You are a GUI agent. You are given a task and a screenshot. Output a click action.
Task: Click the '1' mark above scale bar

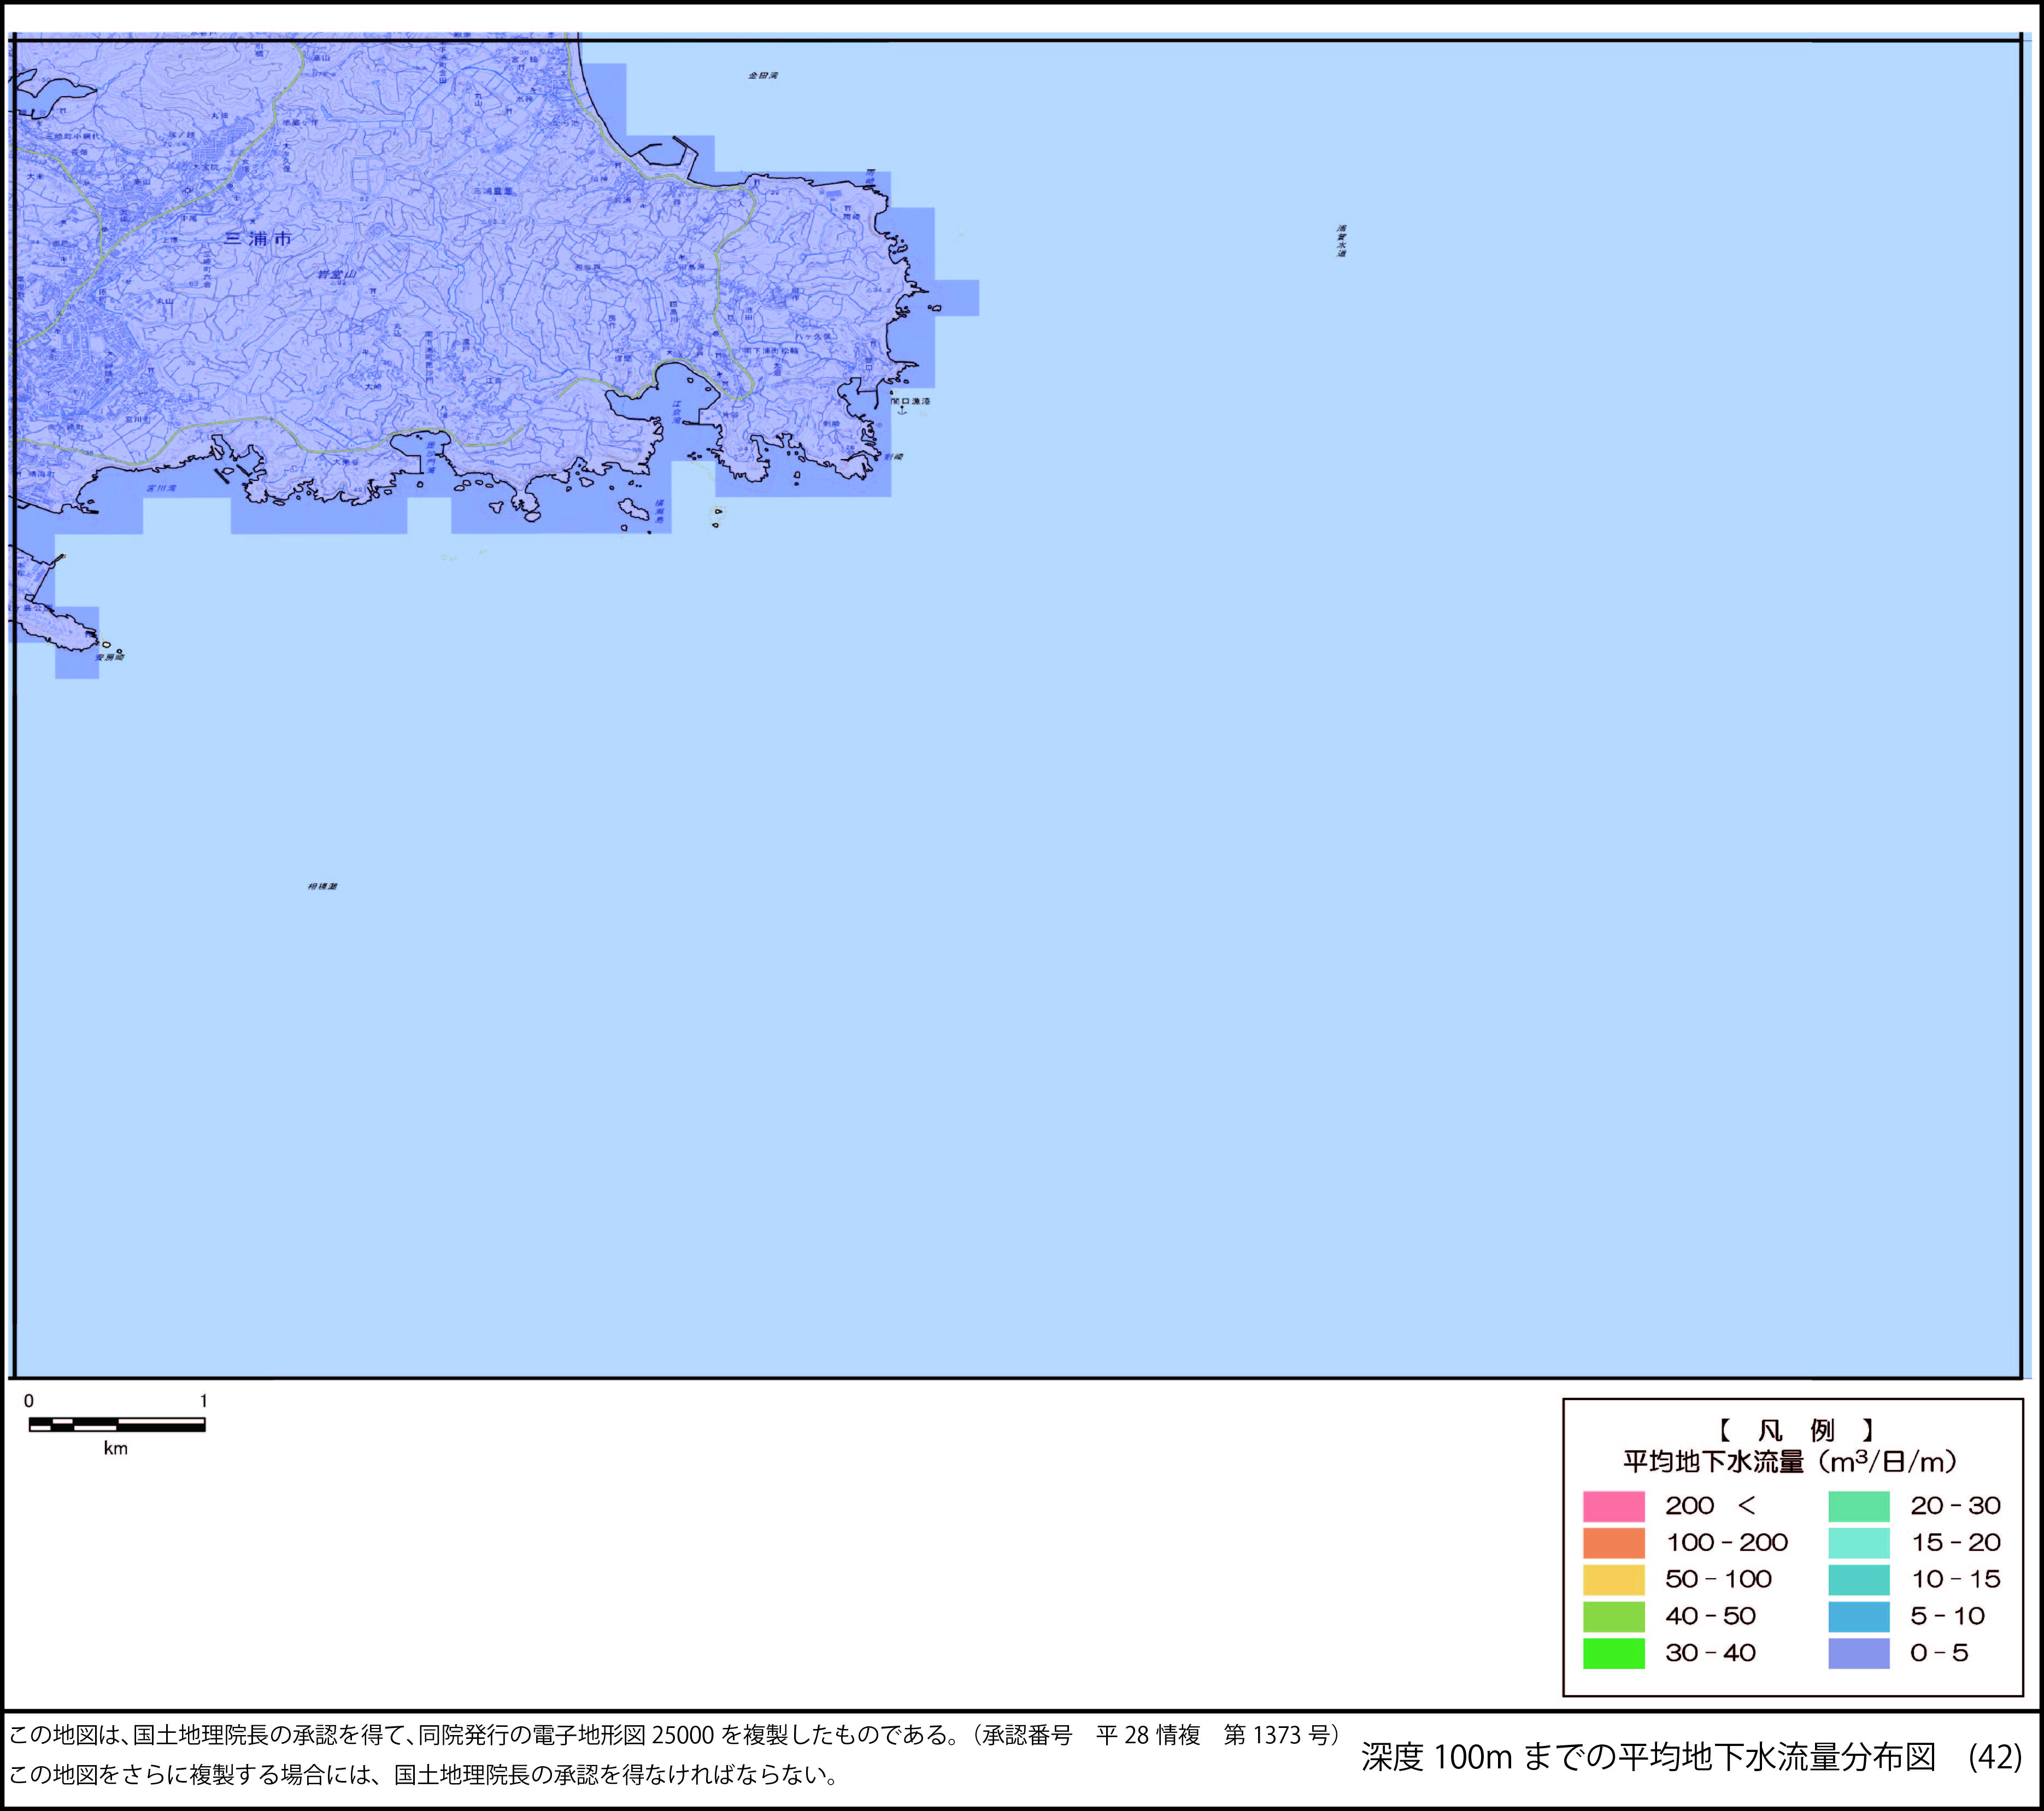coord(204,1401)
